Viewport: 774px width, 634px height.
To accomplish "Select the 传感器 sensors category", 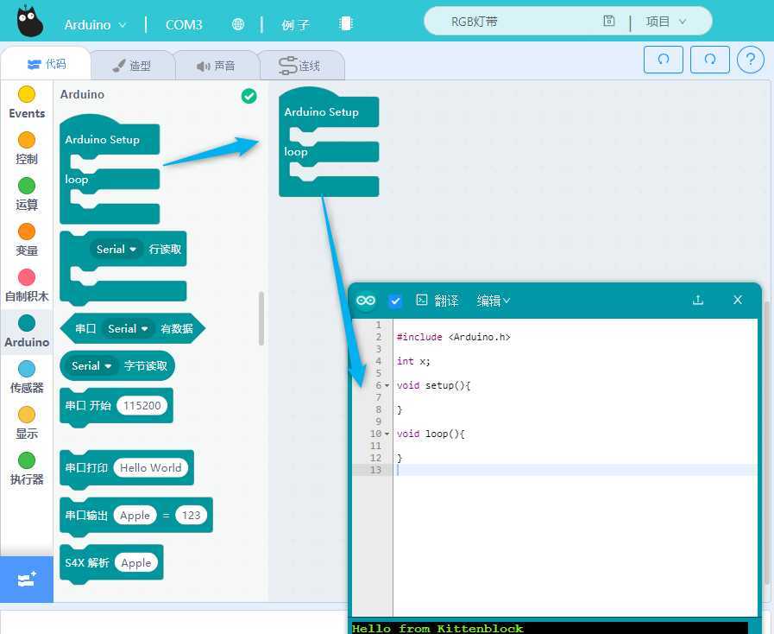I will (27, 377).
